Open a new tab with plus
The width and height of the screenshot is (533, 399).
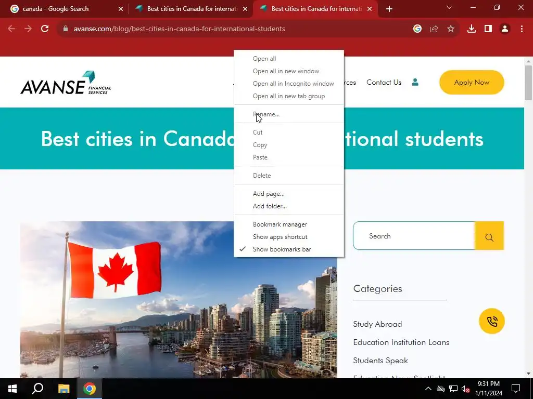(389, 9)
